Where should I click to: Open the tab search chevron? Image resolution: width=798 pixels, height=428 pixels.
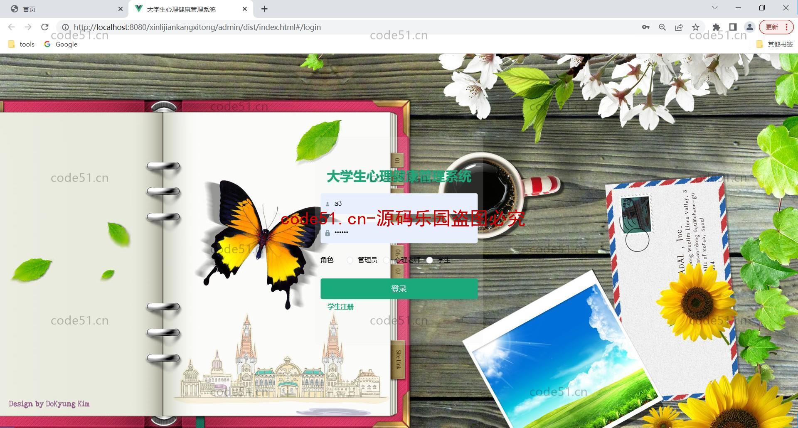tap(714, 8)
